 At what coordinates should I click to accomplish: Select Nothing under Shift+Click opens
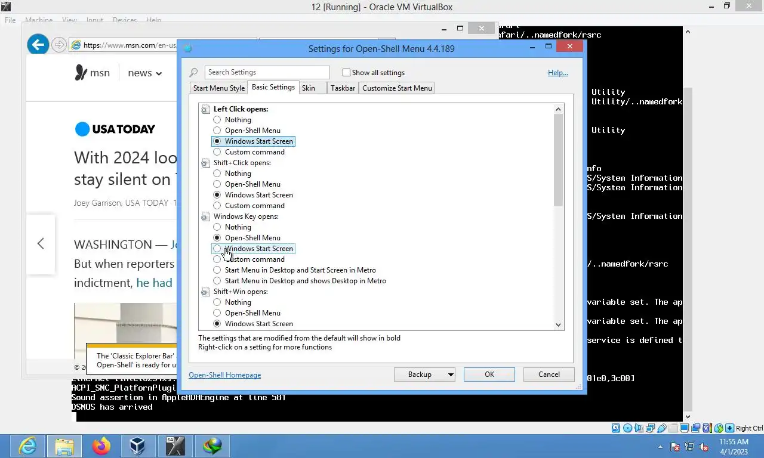click(x=217, y=174)
